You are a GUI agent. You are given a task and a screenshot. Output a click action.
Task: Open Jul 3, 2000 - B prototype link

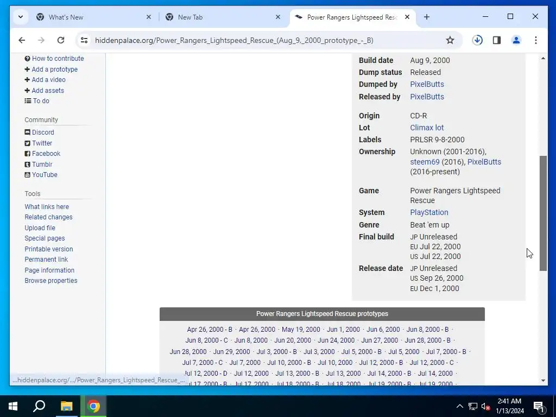click(x=276, y=352)
